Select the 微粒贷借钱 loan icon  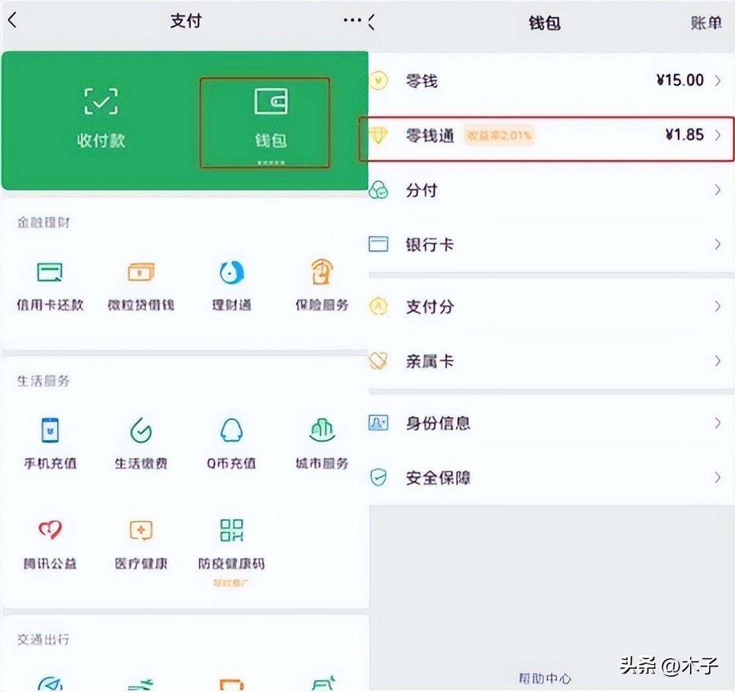[x=141, y=272]
